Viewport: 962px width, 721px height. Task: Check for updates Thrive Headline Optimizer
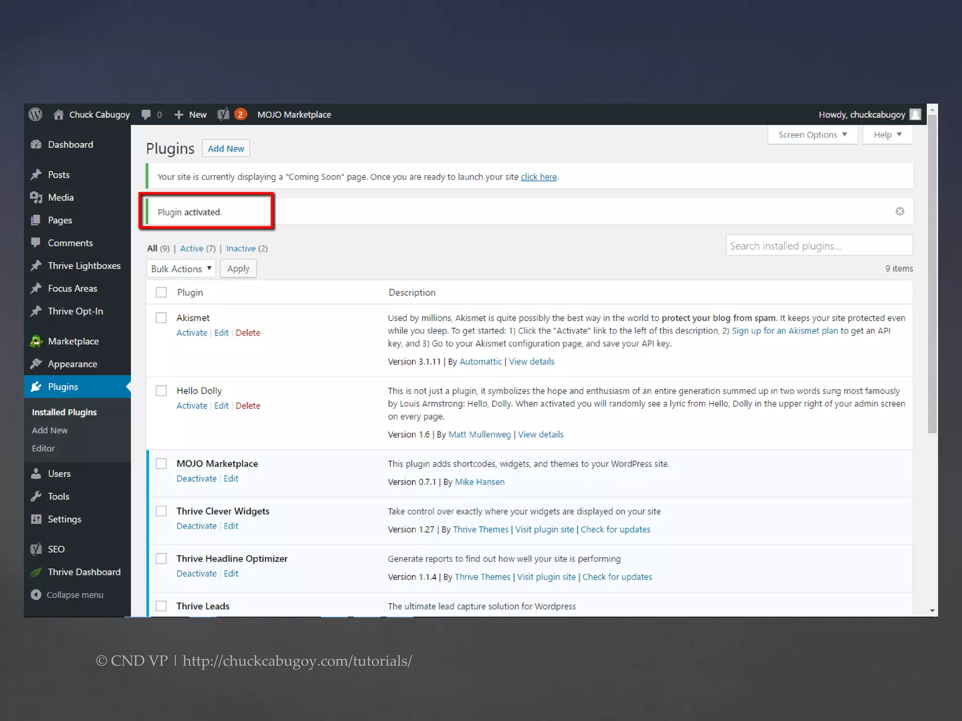617,577
